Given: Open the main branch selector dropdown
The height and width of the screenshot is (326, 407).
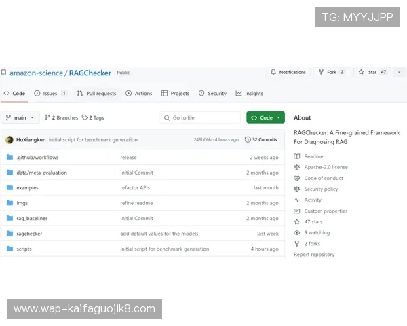Looking at the screenshot, I should tap(20, 117).
